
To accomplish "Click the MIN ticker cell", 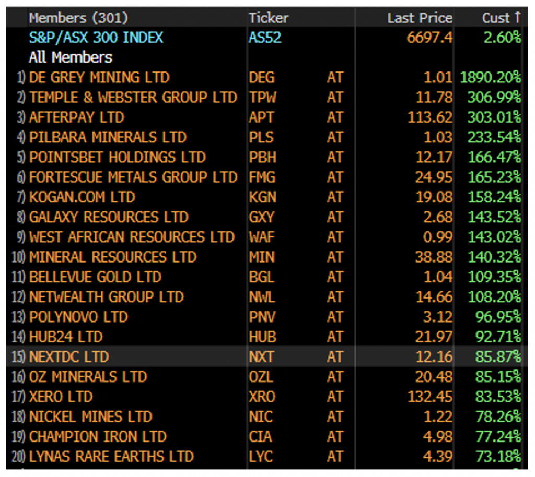I will tap(262, 257).
